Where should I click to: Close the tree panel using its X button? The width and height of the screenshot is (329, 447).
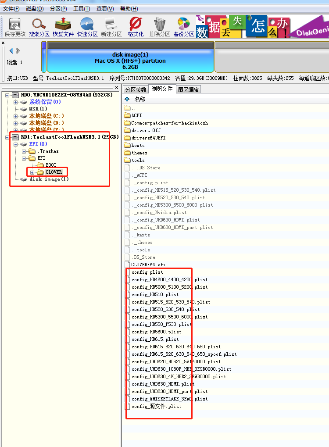pos(117,88)
